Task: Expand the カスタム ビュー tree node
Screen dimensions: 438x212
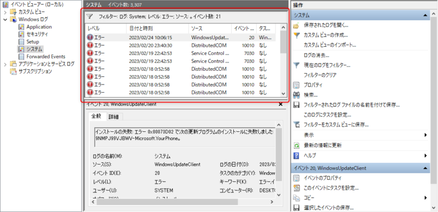Action: point(5,12)
